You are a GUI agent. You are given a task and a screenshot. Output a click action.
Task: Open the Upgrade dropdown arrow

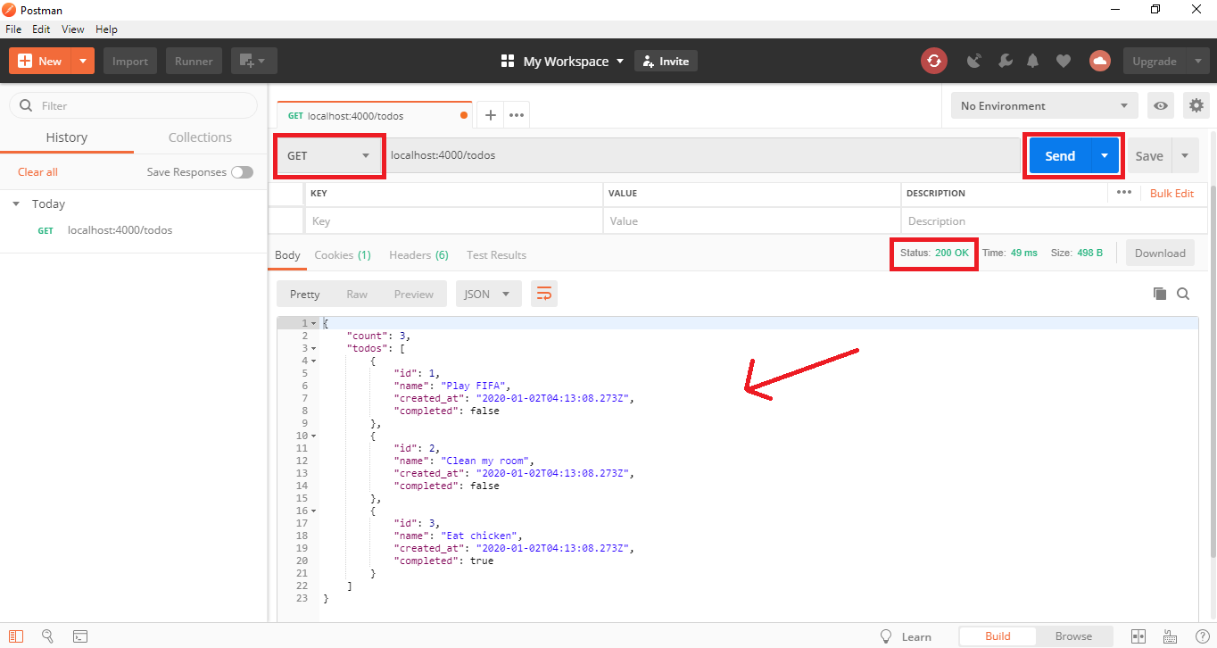pyautogui.click(x=1197, y=61)
